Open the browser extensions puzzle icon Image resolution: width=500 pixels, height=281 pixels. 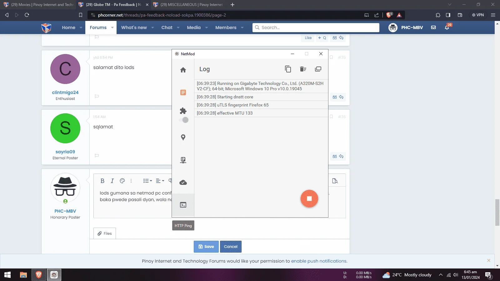[438, 15]
